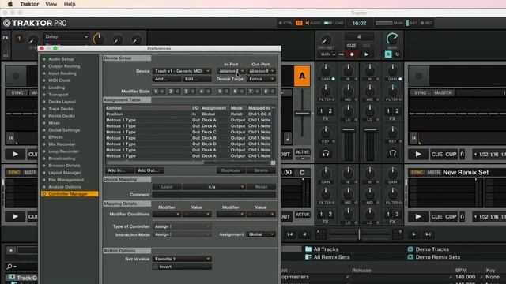Toggle the Invert button option
The height and width of the screenshot is (284, 506).
182,267
